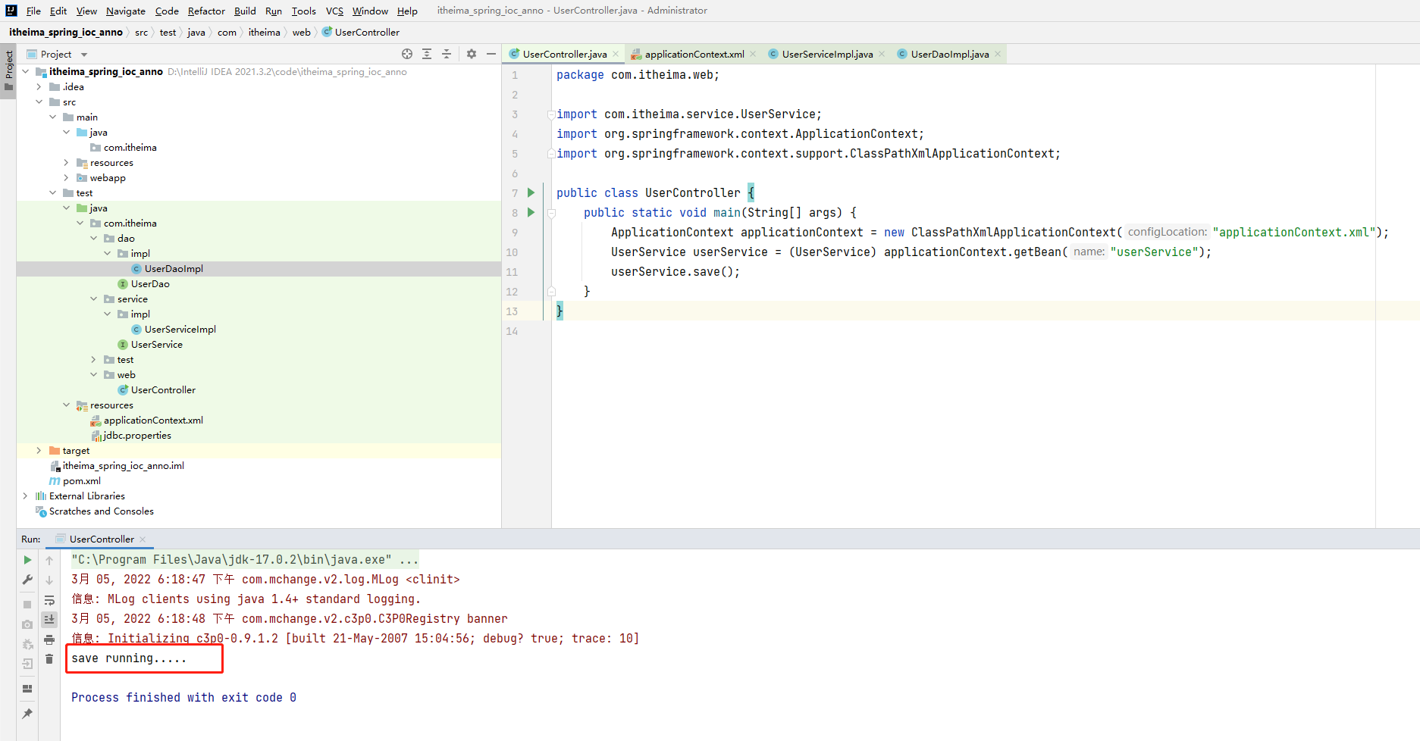Clear console with trash icon
1420x741 pixels.
[49, 659]
